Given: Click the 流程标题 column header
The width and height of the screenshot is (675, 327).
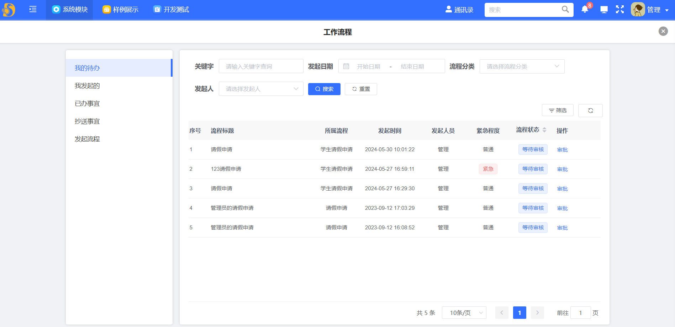Looking at the screenshot, I should (222, 131).
